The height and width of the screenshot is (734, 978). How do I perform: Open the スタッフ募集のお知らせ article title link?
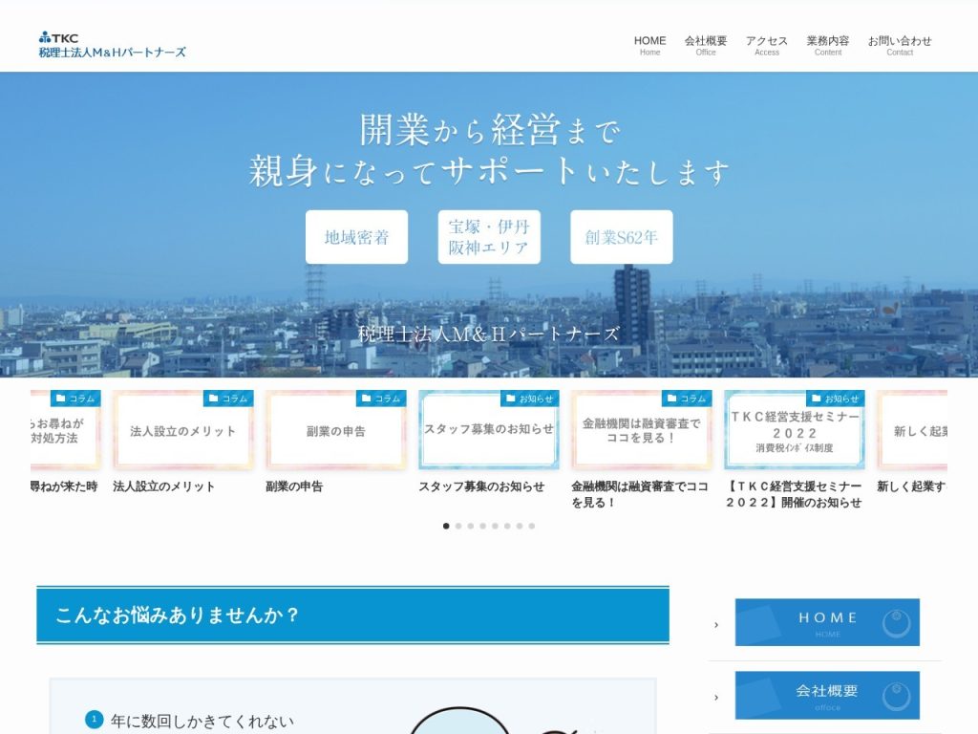click(x=481, y=486)
